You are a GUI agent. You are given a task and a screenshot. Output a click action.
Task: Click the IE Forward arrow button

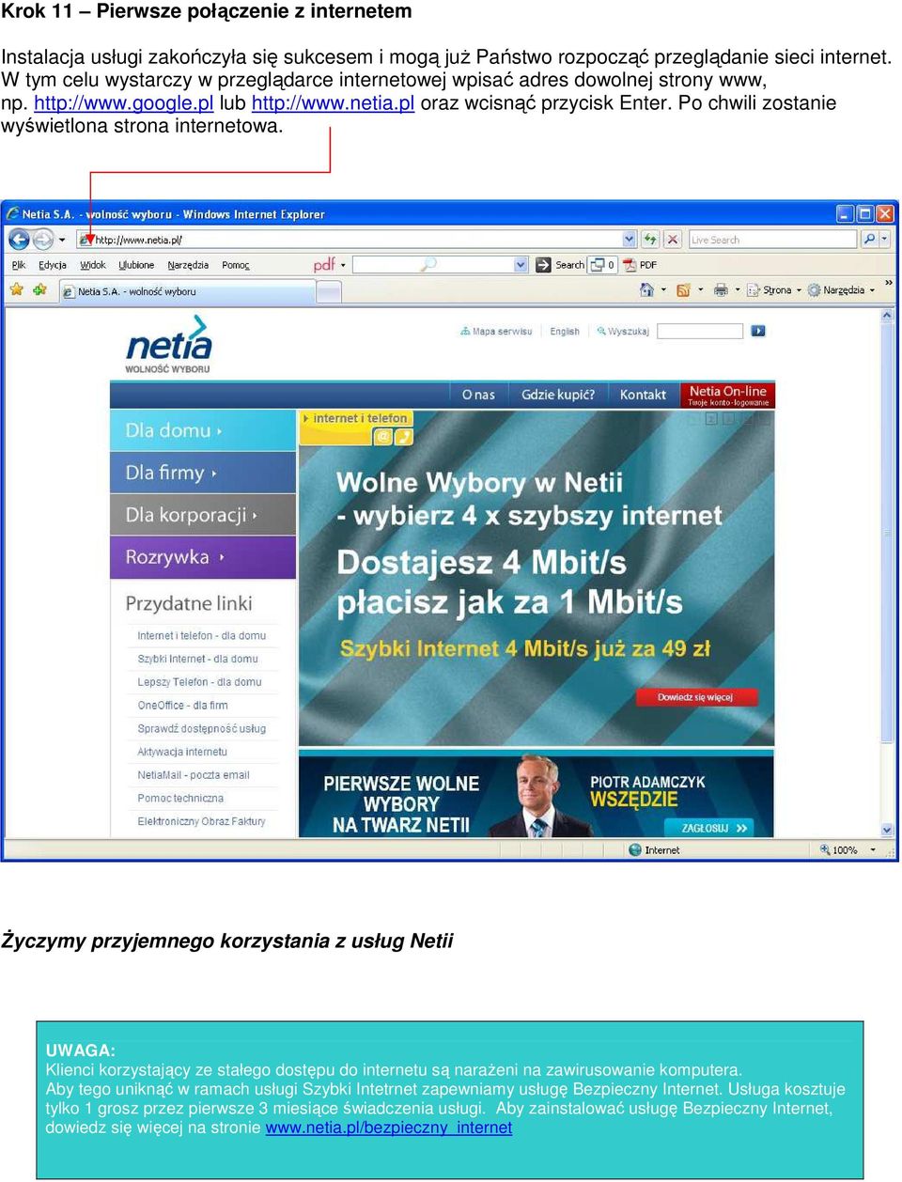click(43, 240)
